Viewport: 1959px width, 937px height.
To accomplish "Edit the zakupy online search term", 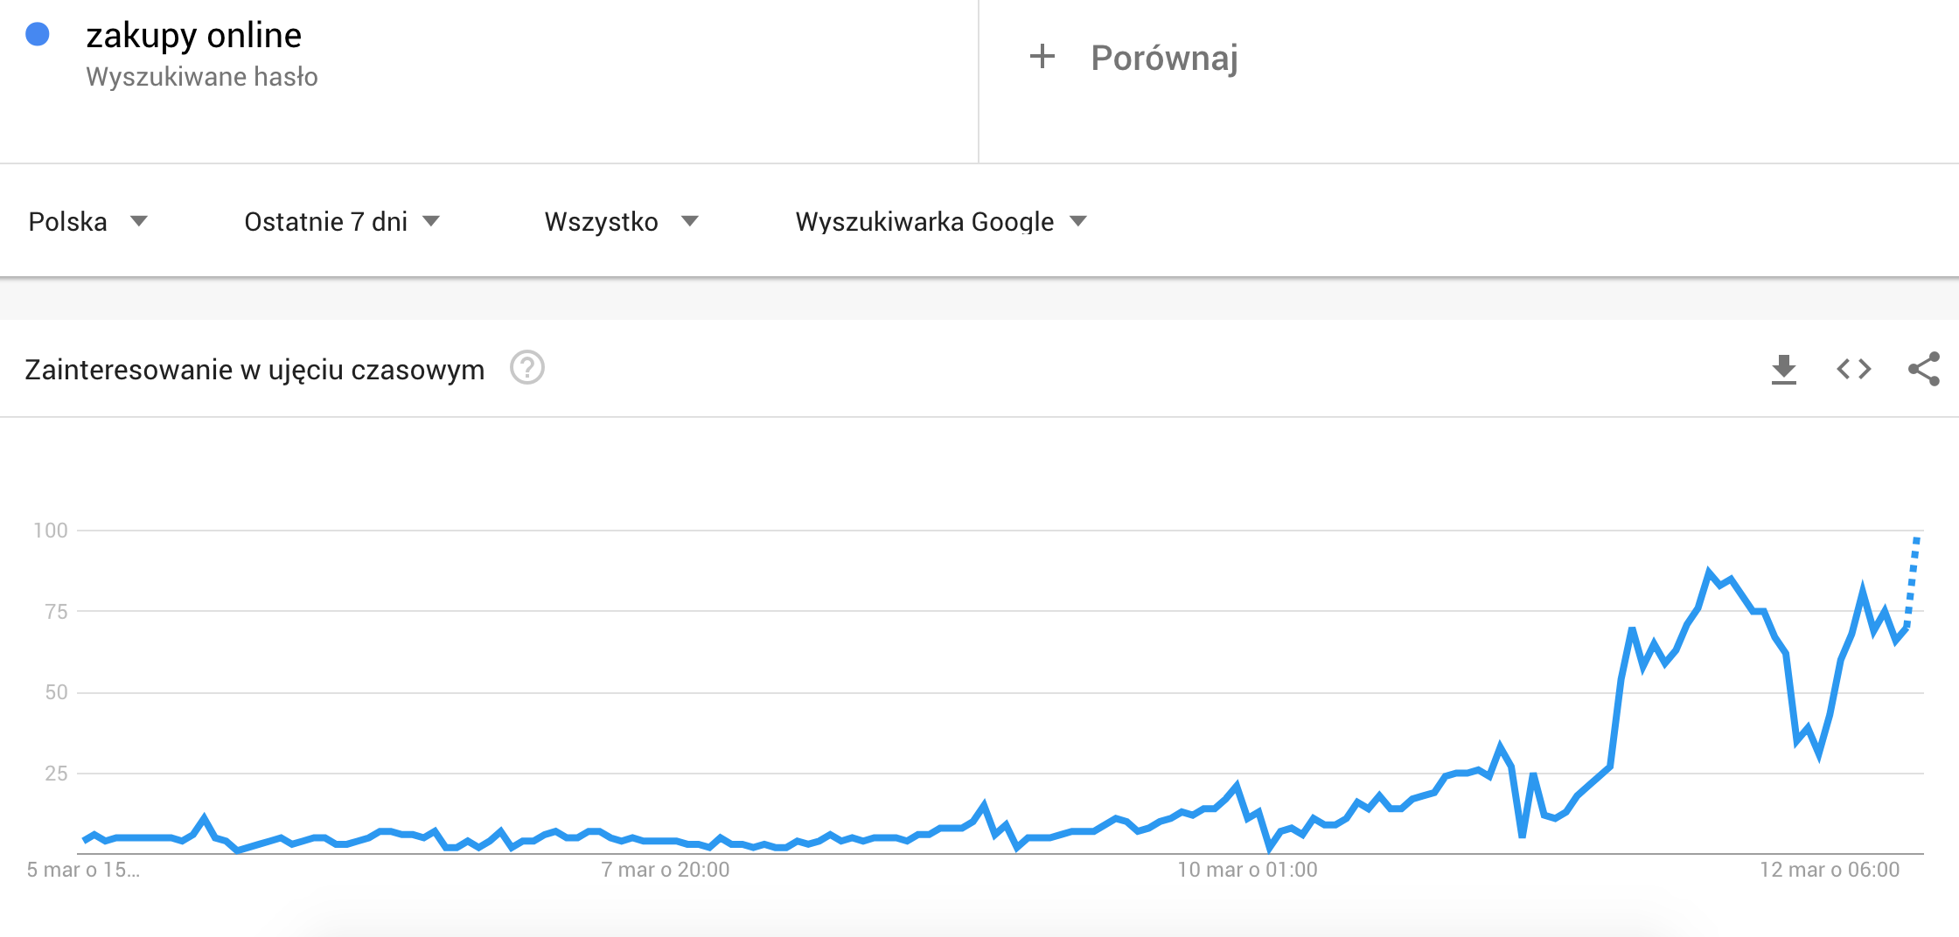I will (x=193, y=35).
